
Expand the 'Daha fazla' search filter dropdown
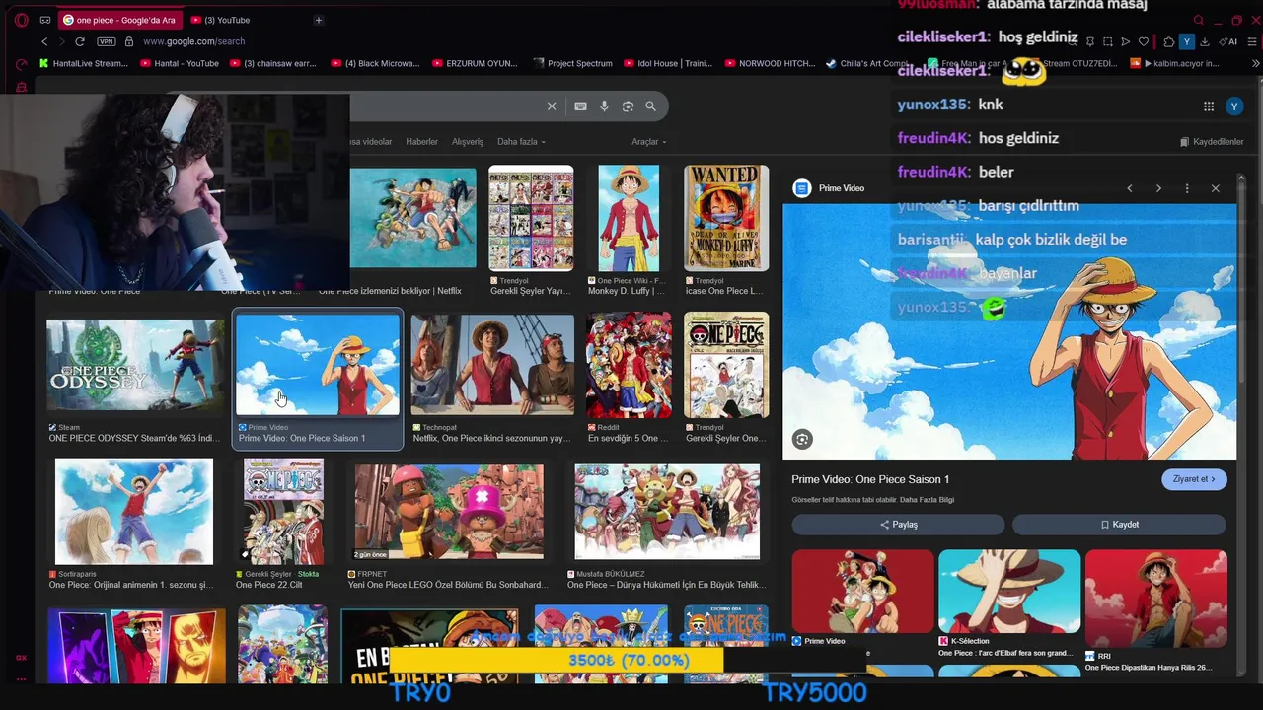point(521,142)
